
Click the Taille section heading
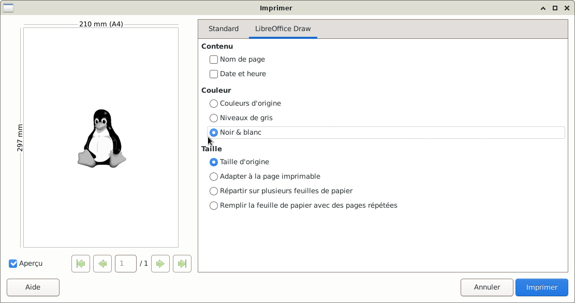pos(212,149)
